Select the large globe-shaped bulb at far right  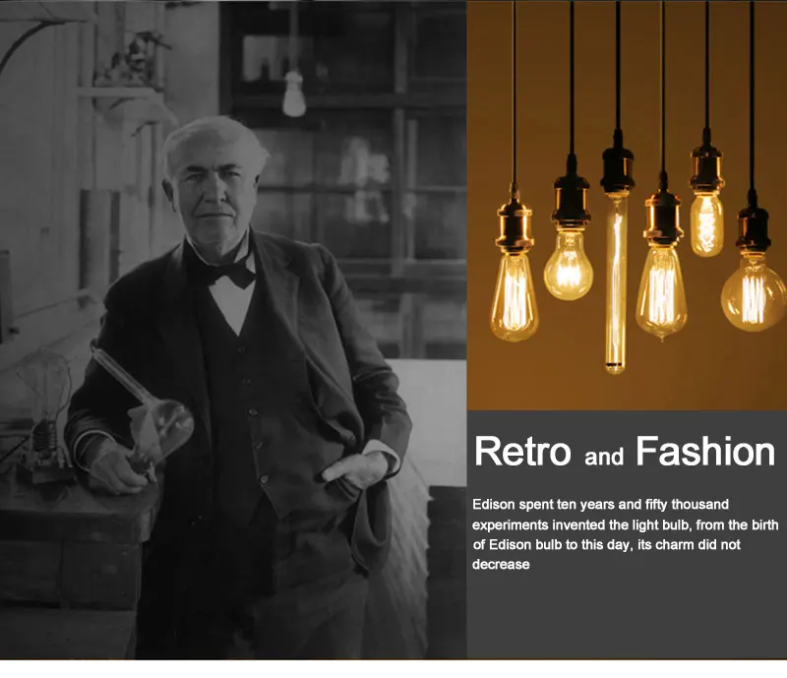pos(753,295)
